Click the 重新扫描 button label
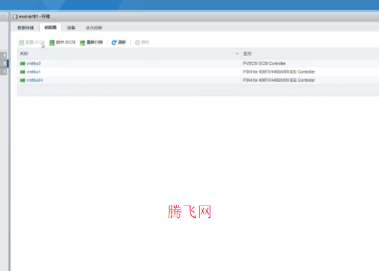The image size is (379, 271). tap(95, 42)
